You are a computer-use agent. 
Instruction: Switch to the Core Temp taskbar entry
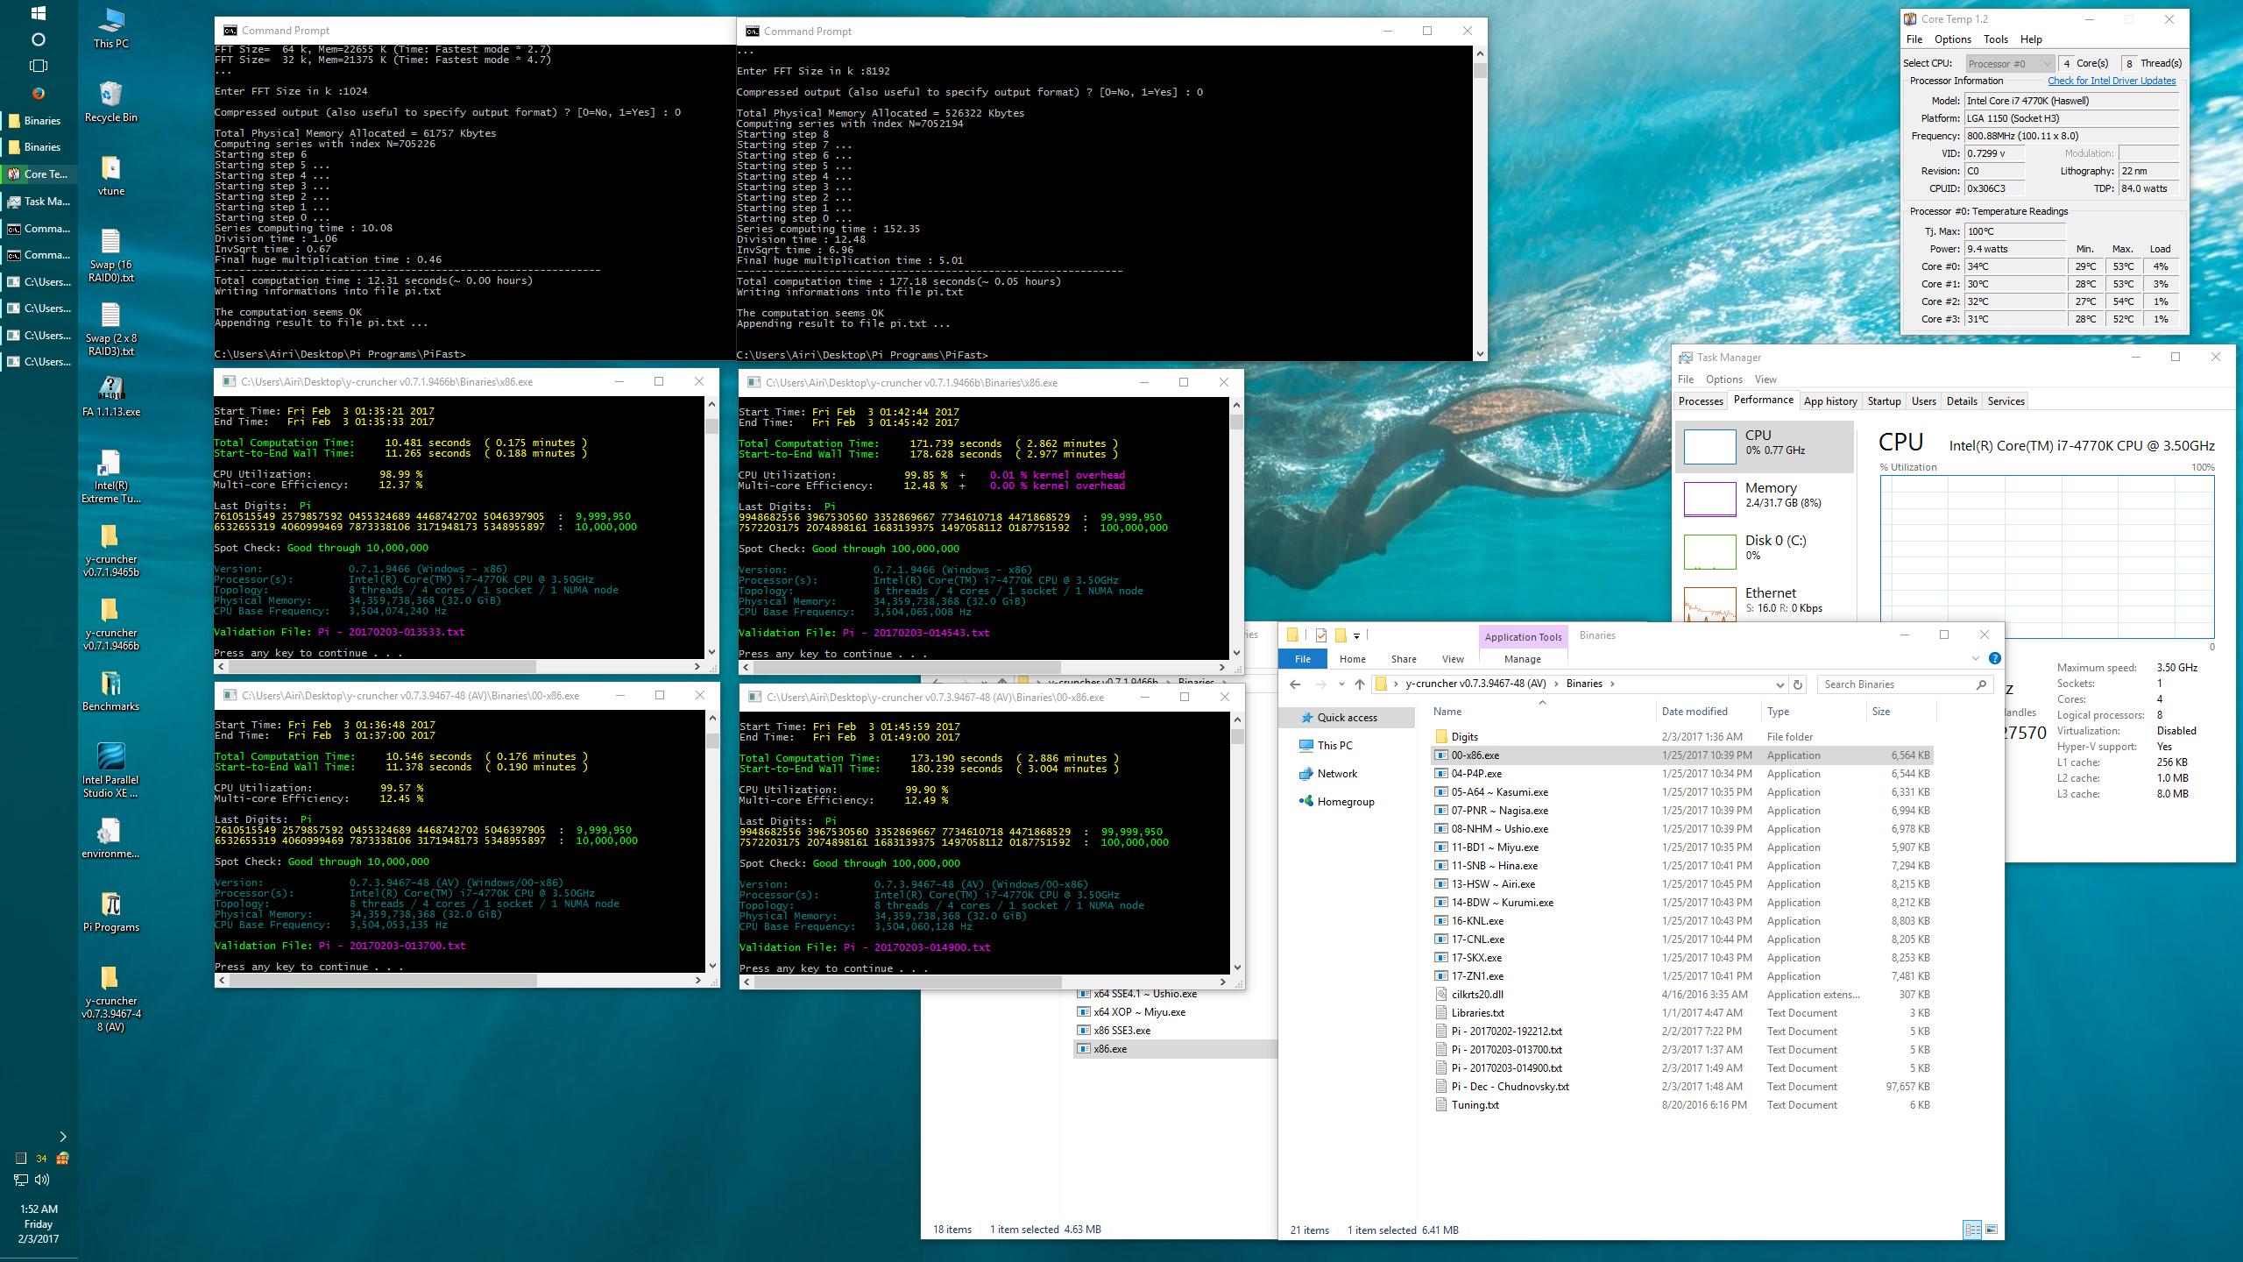(x=39, y=174)
